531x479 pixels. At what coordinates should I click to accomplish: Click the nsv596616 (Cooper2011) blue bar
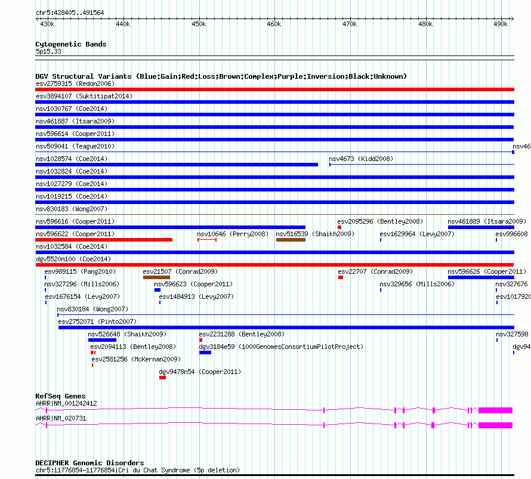click(x=171, y=227)
